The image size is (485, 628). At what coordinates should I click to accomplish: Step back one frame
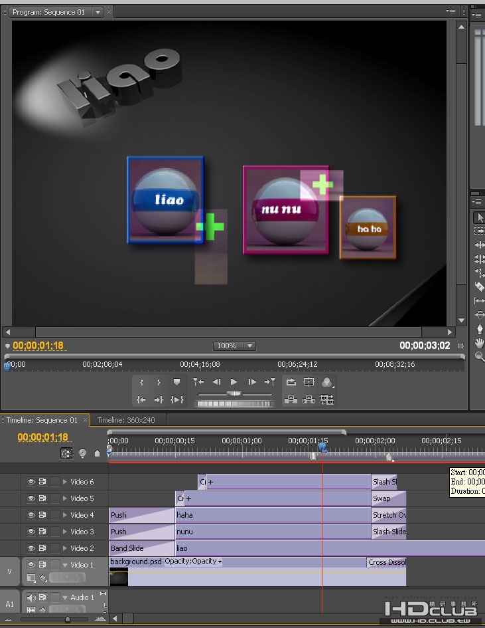tap(216, 382)
